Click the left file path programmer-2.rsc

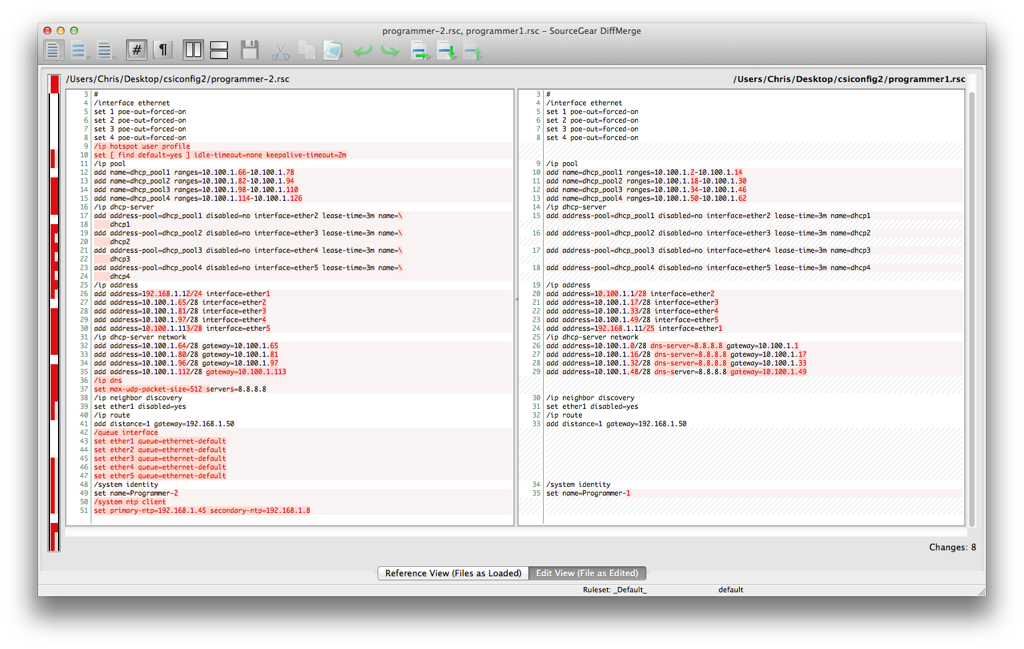pyautogui.click(x=177, y=79)
